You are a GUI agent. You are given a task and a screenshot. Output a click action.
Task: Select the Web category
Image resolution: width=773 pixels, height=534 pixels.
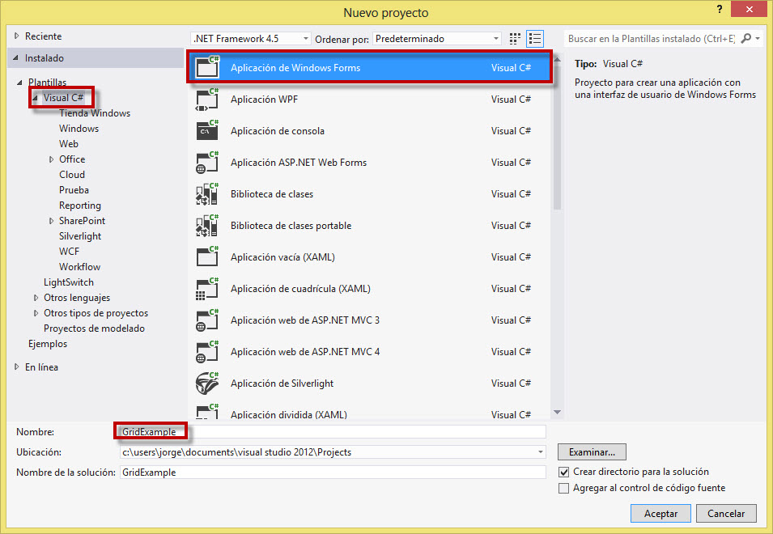point(69,144)
